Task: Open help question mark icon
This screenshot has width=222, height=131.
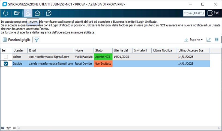Action: pos(49,13)
